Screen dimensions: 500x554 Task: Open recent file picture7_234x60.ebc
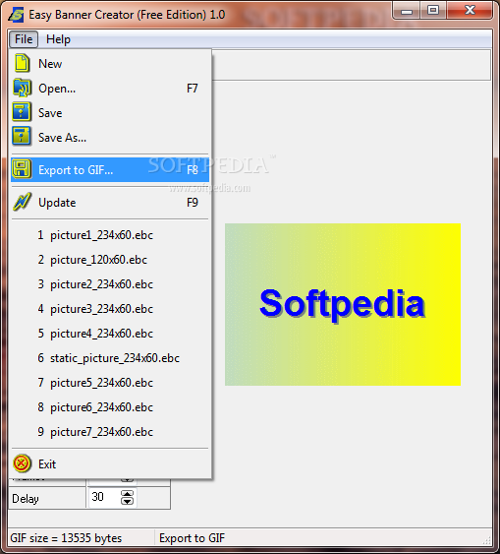(x=110, y=432)
